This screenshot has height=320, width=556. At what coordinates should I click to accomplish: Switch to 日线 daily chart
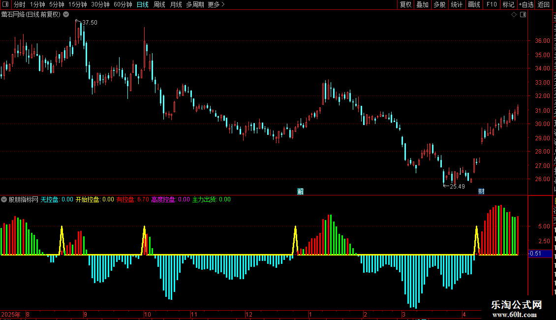tap(143, 4)
